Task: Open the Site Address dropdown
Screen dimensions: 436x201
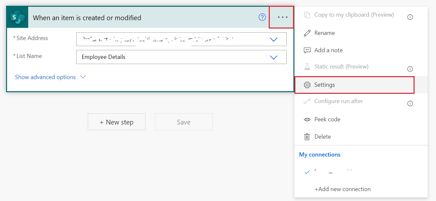Action: (274, 39)
